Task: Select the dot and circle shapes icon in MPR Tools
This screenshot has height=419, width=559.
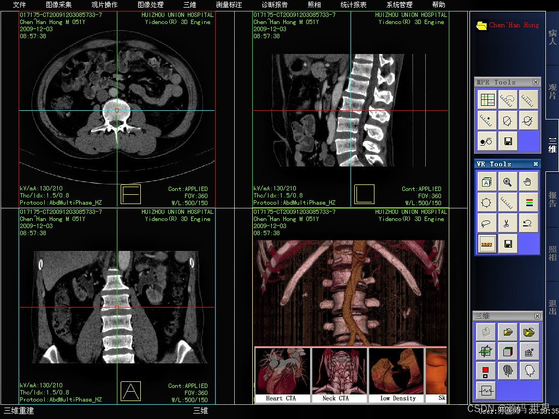Action: 487,141
